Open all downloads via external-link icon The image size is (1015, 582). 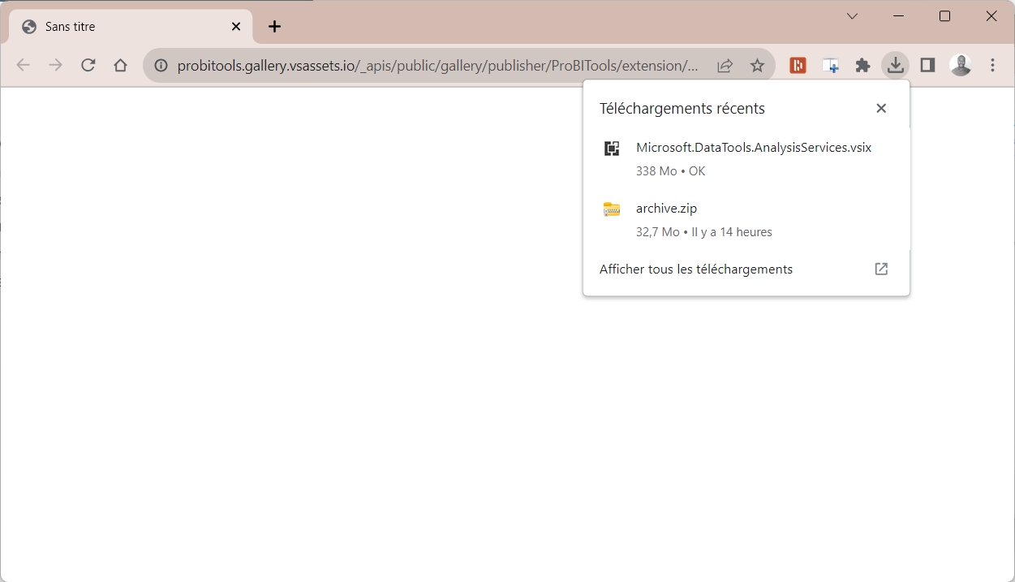pyautogui.click(x=881, y=269)
